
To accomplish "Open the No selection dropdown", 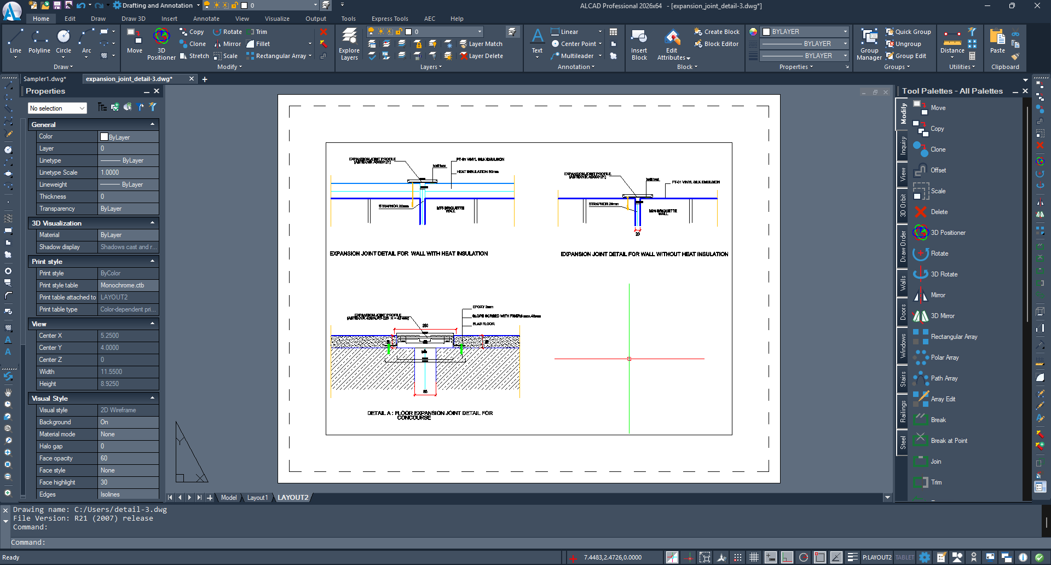I will pyautogui.click(x=57, y=108).
